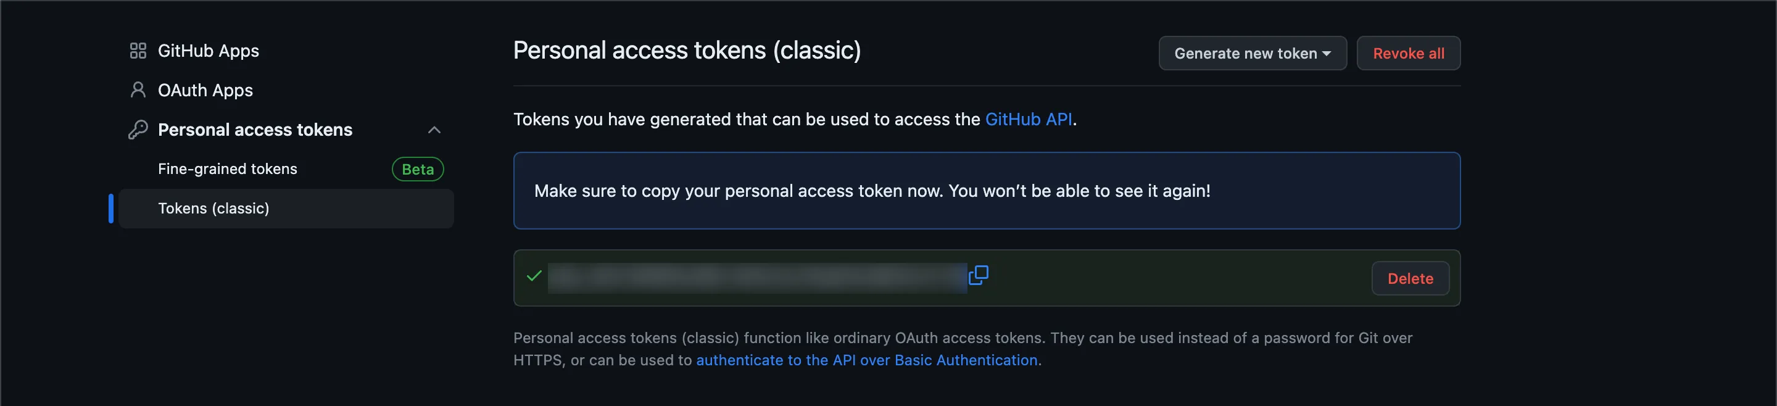Delete the newly generated token
This screenshot has width=1777, height=406.
(1410, 278)
